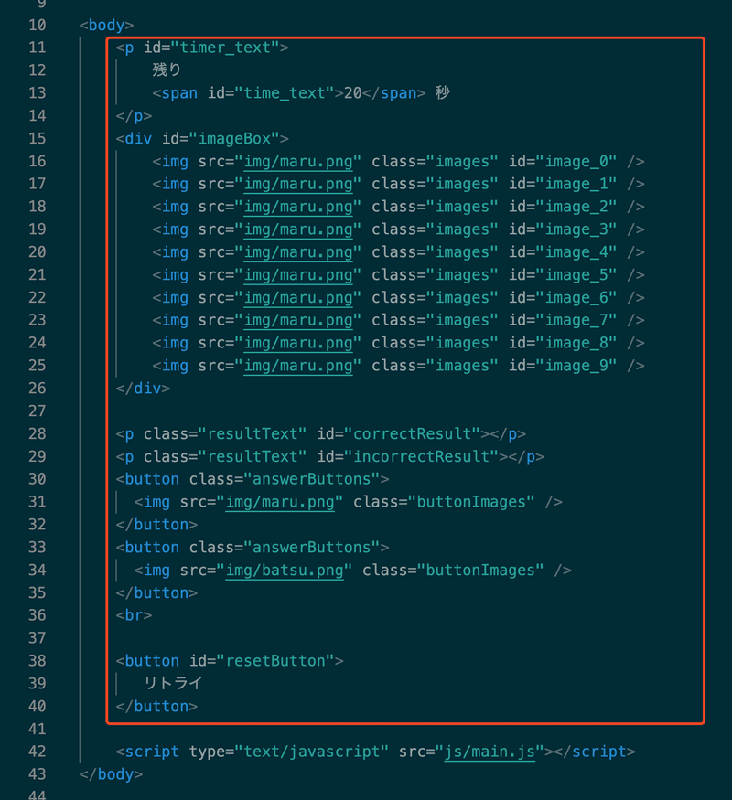Click line number 10 in the gutter
Viewport: 732px width, 800px height.
click(x=38, y=25)
